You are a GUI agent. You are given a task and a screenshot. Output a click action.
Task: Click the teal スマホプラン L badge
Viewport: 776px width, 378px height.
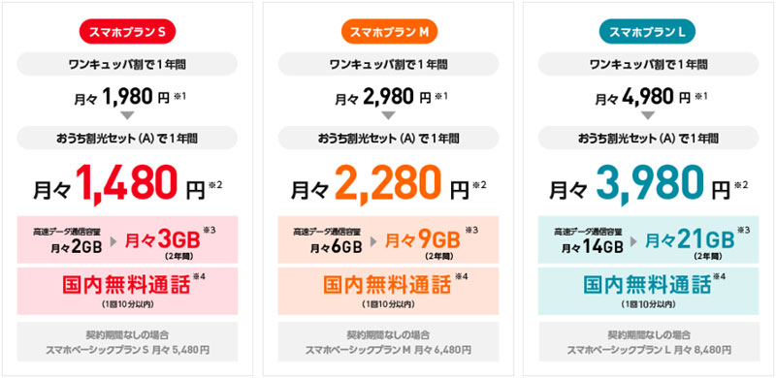pyautogui.click(x=648, y=32)
